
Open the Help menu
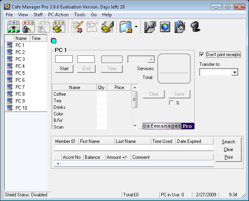click(x=107, y=15)
